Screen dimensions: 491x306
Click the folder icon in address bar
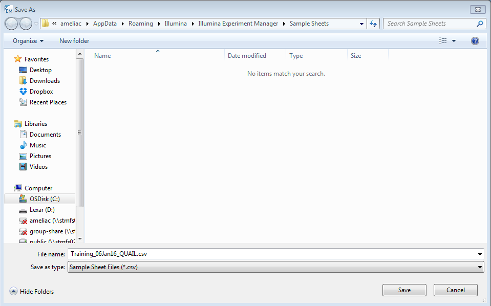point(46,24)
